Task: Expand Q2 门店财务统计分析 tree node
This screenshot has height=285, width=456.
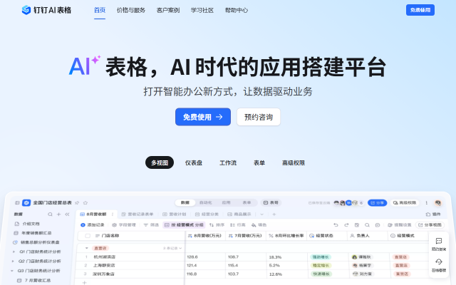Action: click(x=13, y=261)
